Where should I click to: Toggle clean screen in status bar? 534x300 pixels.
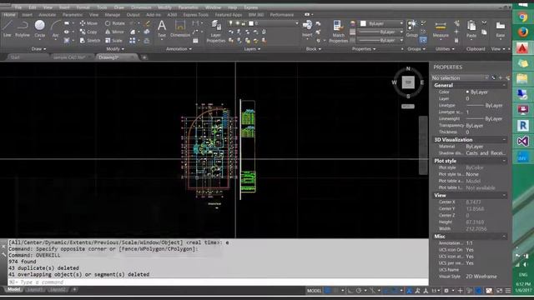click(499, 291)
